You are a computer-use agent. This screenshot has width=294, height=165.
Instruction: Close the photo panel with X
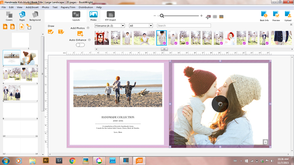[291, 25]
